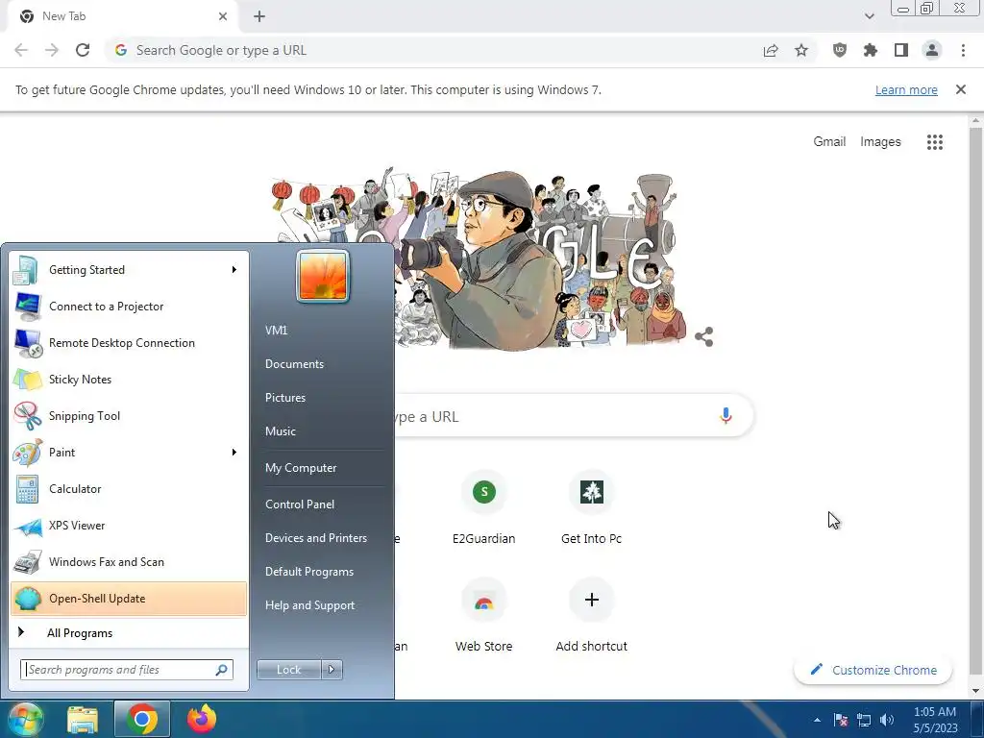Open the Google apps grid

click(x=935, y=142)
